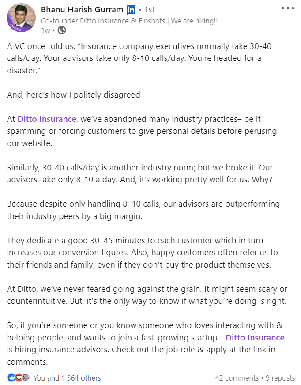Click the 1st connection degree label

coord(149,10)
